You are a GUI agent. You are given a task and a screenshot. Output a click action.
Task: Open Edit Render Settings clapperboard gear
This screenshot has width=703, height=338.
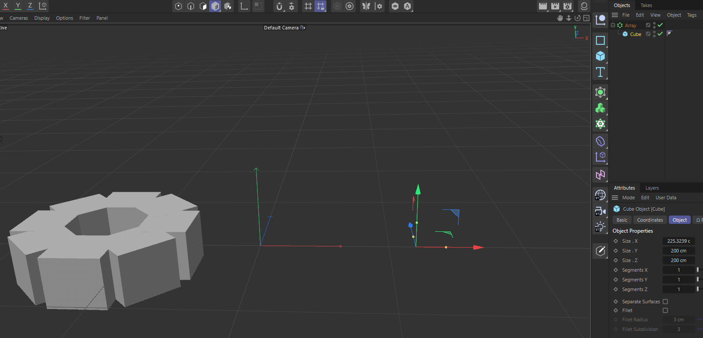coord(567,6)
